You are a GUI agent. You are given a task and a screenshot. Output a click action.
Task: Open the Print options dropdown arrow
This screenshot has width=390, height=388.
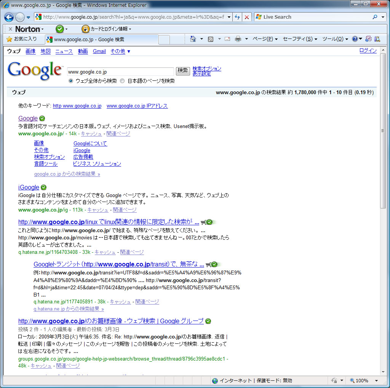(x=246, y=39)
